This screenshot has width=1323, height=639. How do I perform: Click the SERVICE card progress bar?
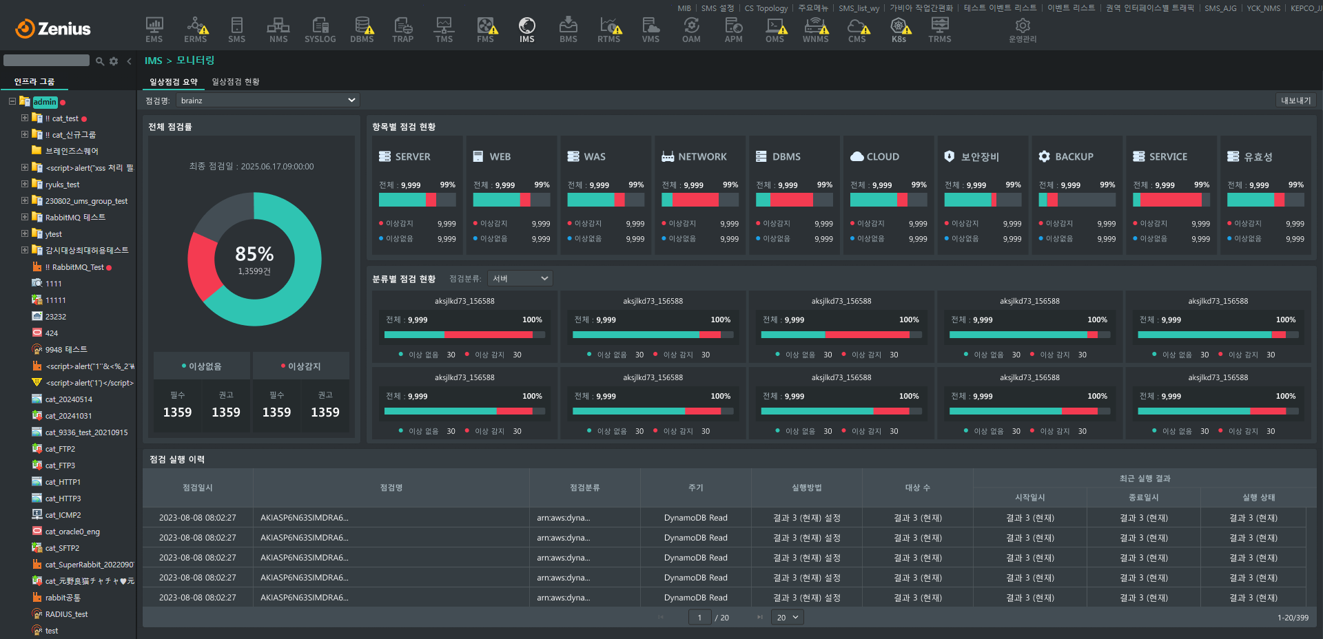[1171, 200]
